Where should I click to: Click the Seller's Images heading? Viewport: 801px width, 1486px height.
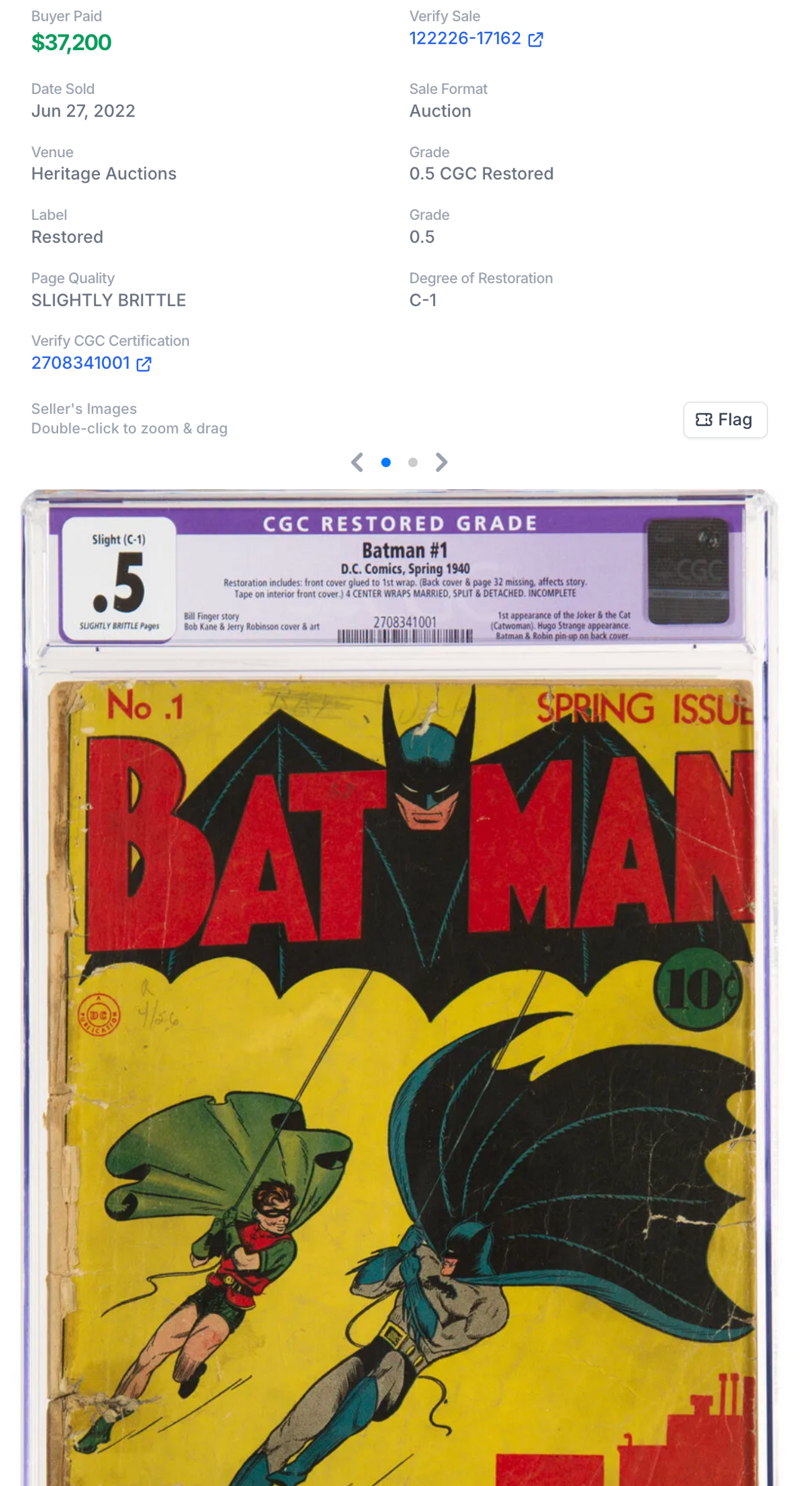[x=84, y=409]
